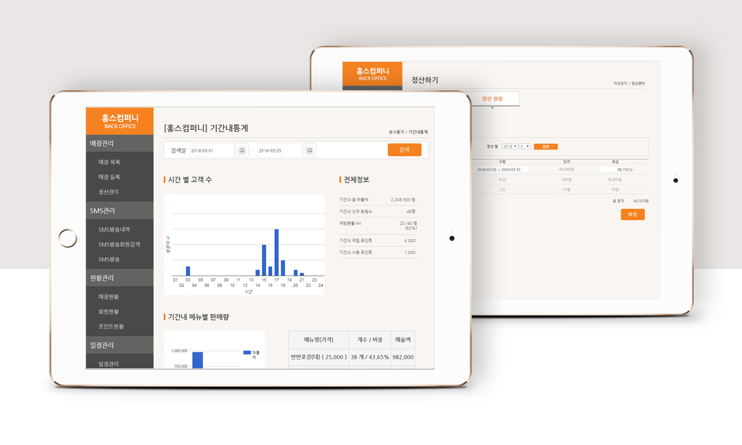The height and width of the screenshot is (445, 742).
Task: Expand the settlement month dropdown showing 3
Action: (x=525, y=146)
